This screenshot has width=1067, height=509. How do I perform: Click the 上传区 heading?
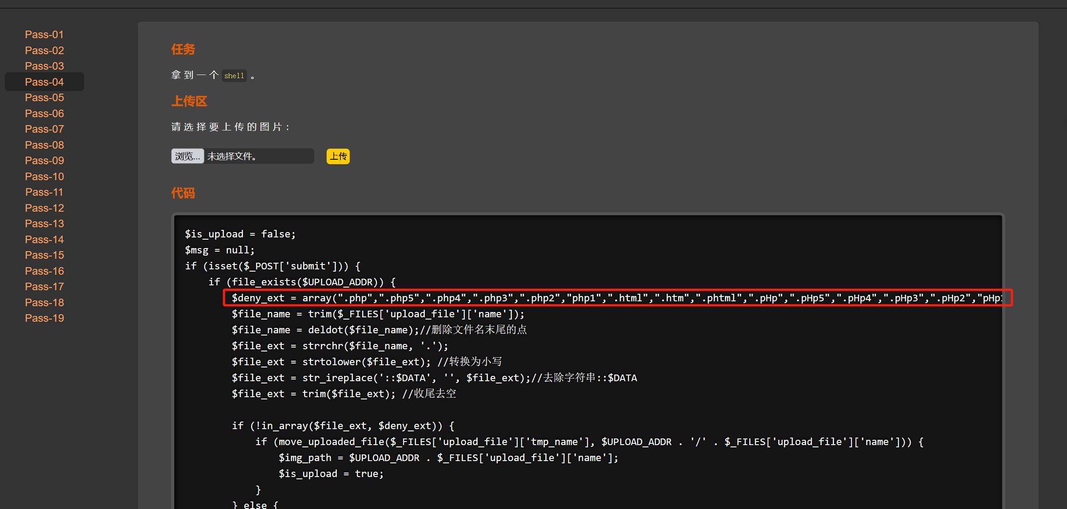tap(189, 101)
